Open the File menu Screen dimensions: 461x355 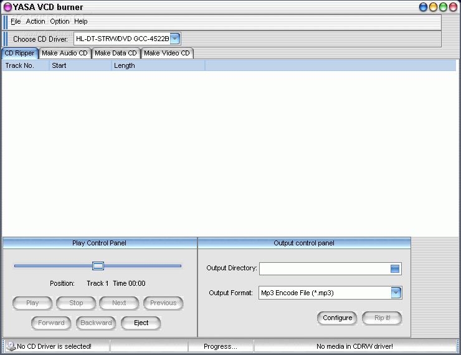tap(16, 21)
